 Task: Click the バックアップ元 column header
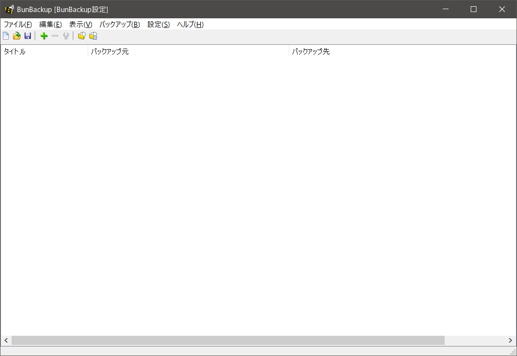point(110,52)
